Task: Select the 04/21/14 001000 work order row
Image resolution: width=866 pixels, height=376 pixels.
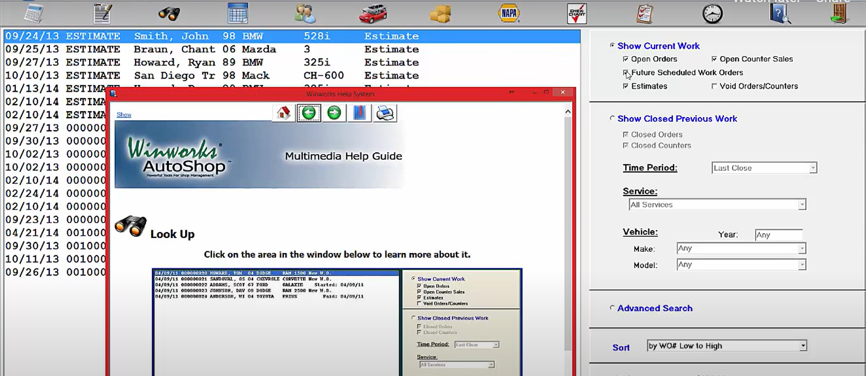Action: (55, 233)
